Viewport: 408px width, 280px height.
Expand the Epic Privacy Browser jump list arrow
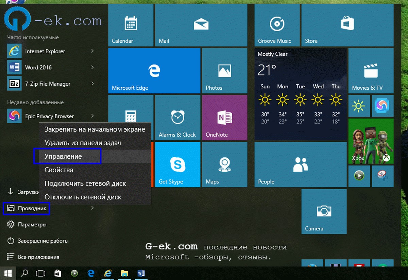[x=92, y=116]
